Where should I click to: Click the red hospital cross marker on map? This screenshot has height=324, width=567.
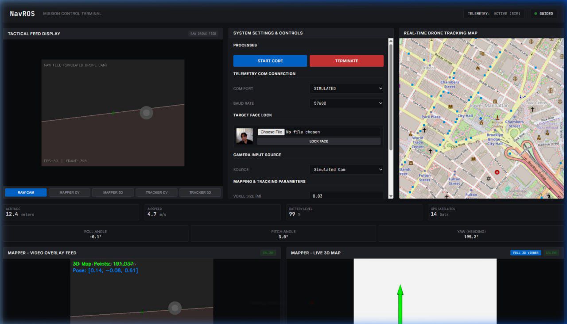(x=497, y=172)
